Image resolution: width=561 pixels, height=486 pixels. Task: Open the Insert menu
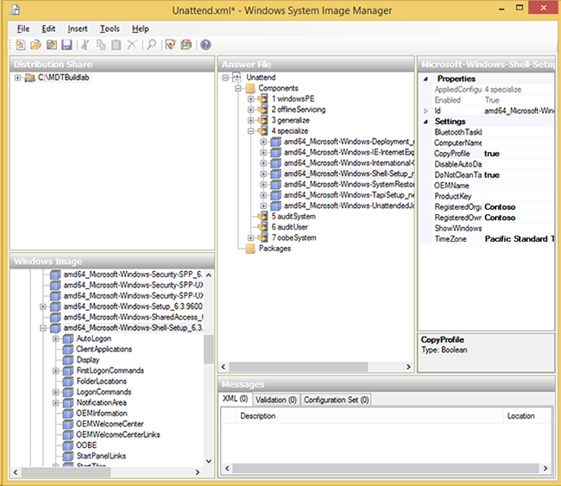[78, 28]
